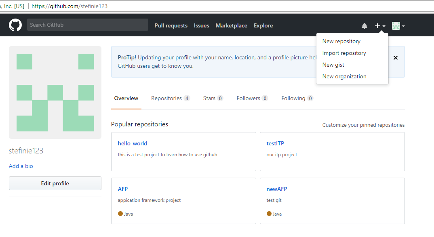The height and width of the screenshot is (237, 434).
Task: Click the Java language dot for newAFP
Action: tap(268, 214)
